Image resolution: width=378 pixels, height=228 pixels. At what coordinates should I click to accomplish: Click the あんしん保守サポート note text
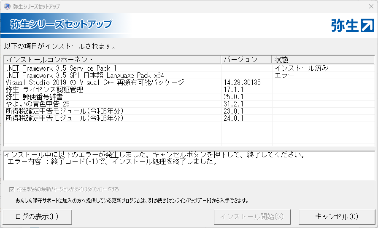(x=132, y=200)
